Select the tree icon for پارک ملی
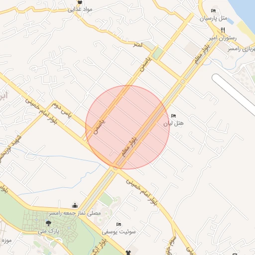The height and width of the screenshot is (255, 255). click(48, 223)
